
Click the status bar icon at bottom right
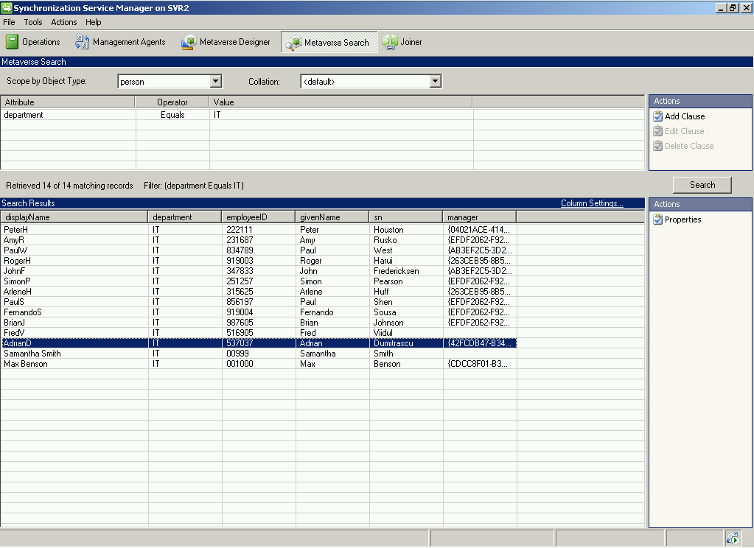[x=733, y=538]
